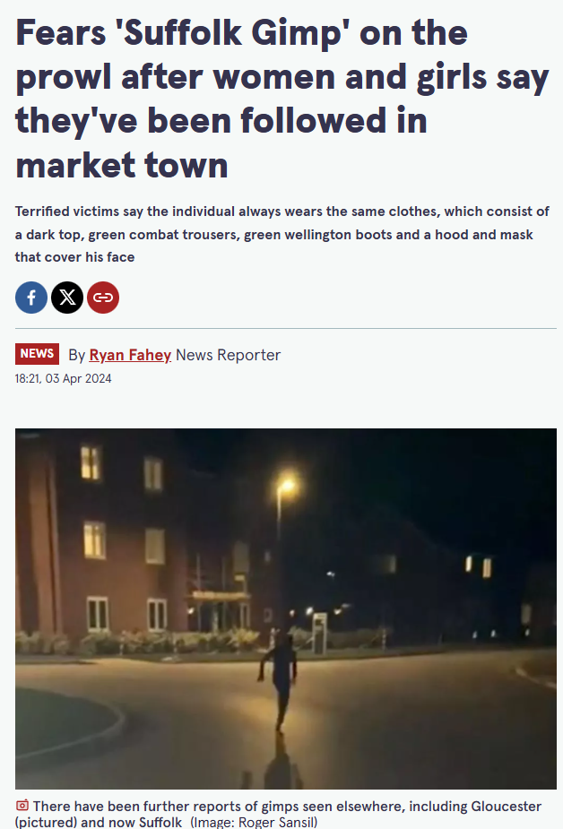
Task: Click the figure's shadow on the road
Action: point(282,761)
